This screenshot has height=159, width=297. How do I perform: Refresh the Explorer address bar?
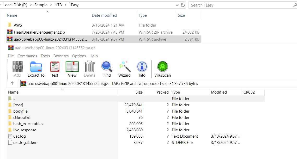tap(183, 5)
